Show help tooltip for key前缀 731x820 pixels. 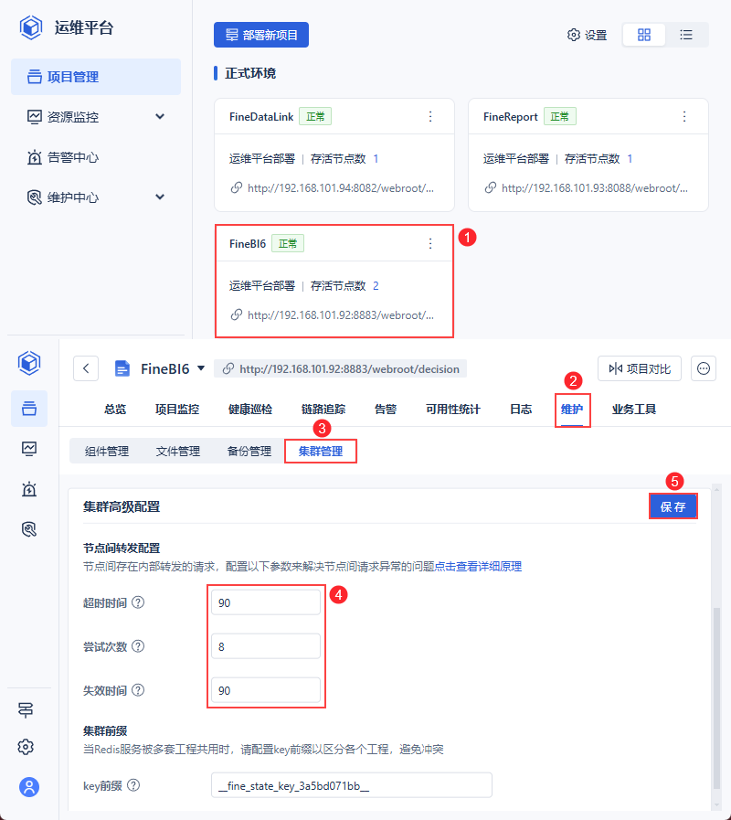[133, 785]
